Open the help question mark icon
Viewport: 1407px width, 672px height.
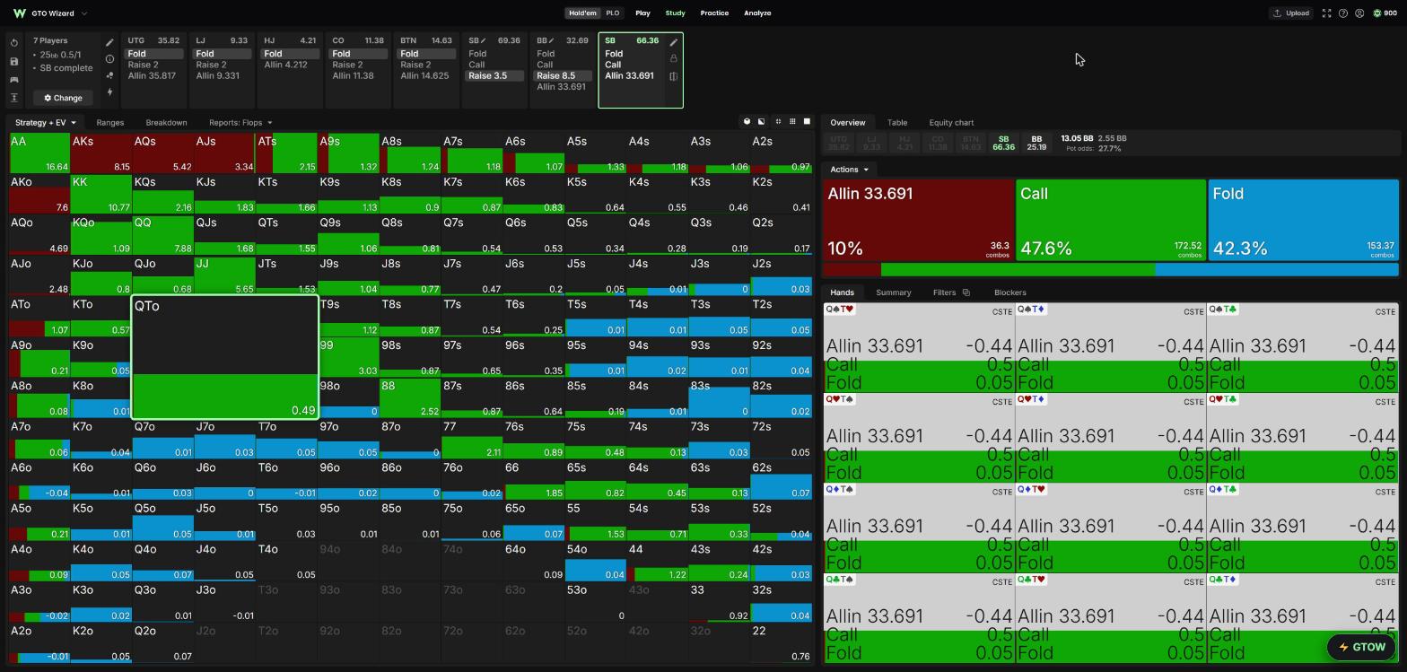point(1343,13)
